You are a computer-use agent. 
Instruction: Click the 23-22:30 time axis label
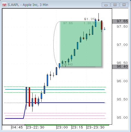[x=36, y=127]
